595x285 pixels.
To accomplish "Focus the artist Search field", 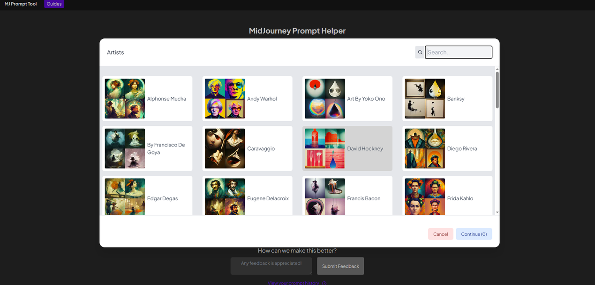I will point(459,52).
